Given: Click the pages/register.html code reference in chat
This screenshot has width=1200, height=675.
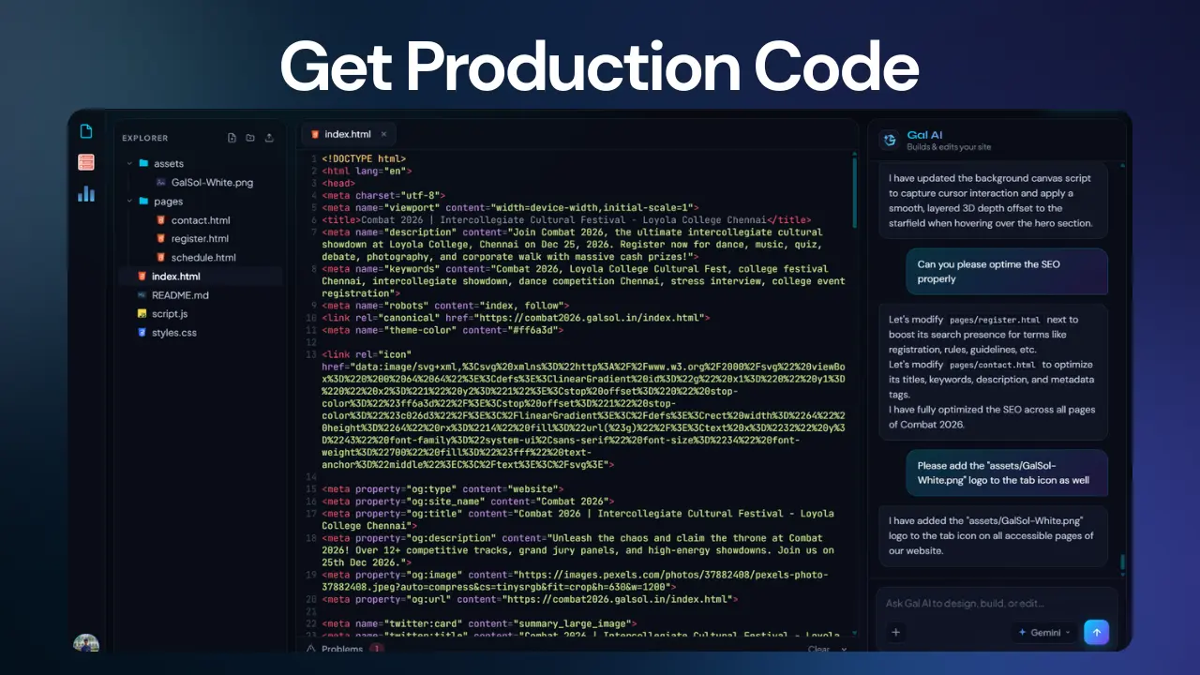Looking at the screenshot, I should click(995, 320).
